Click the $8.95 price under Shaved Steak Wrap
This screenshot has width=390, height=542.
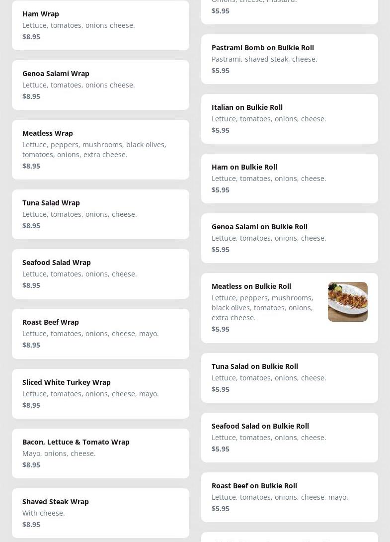[x=31, y=525]
